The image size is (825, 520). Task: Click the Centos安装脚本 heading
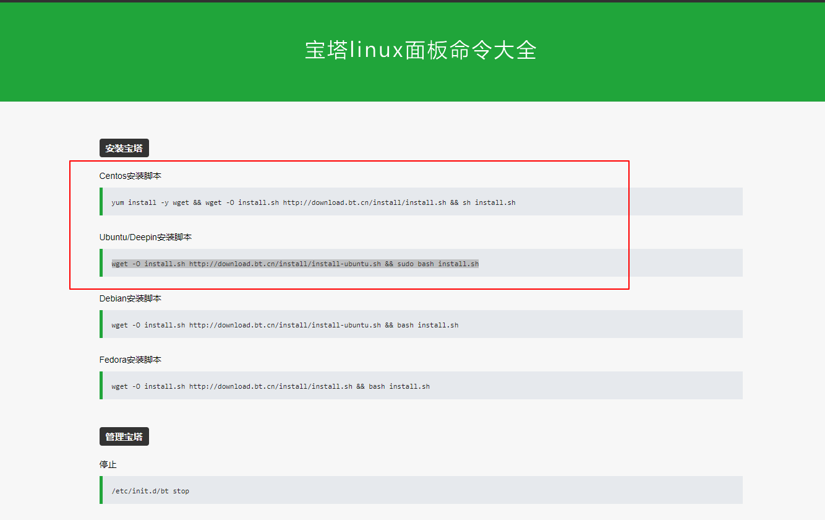(x=130, y=176)
